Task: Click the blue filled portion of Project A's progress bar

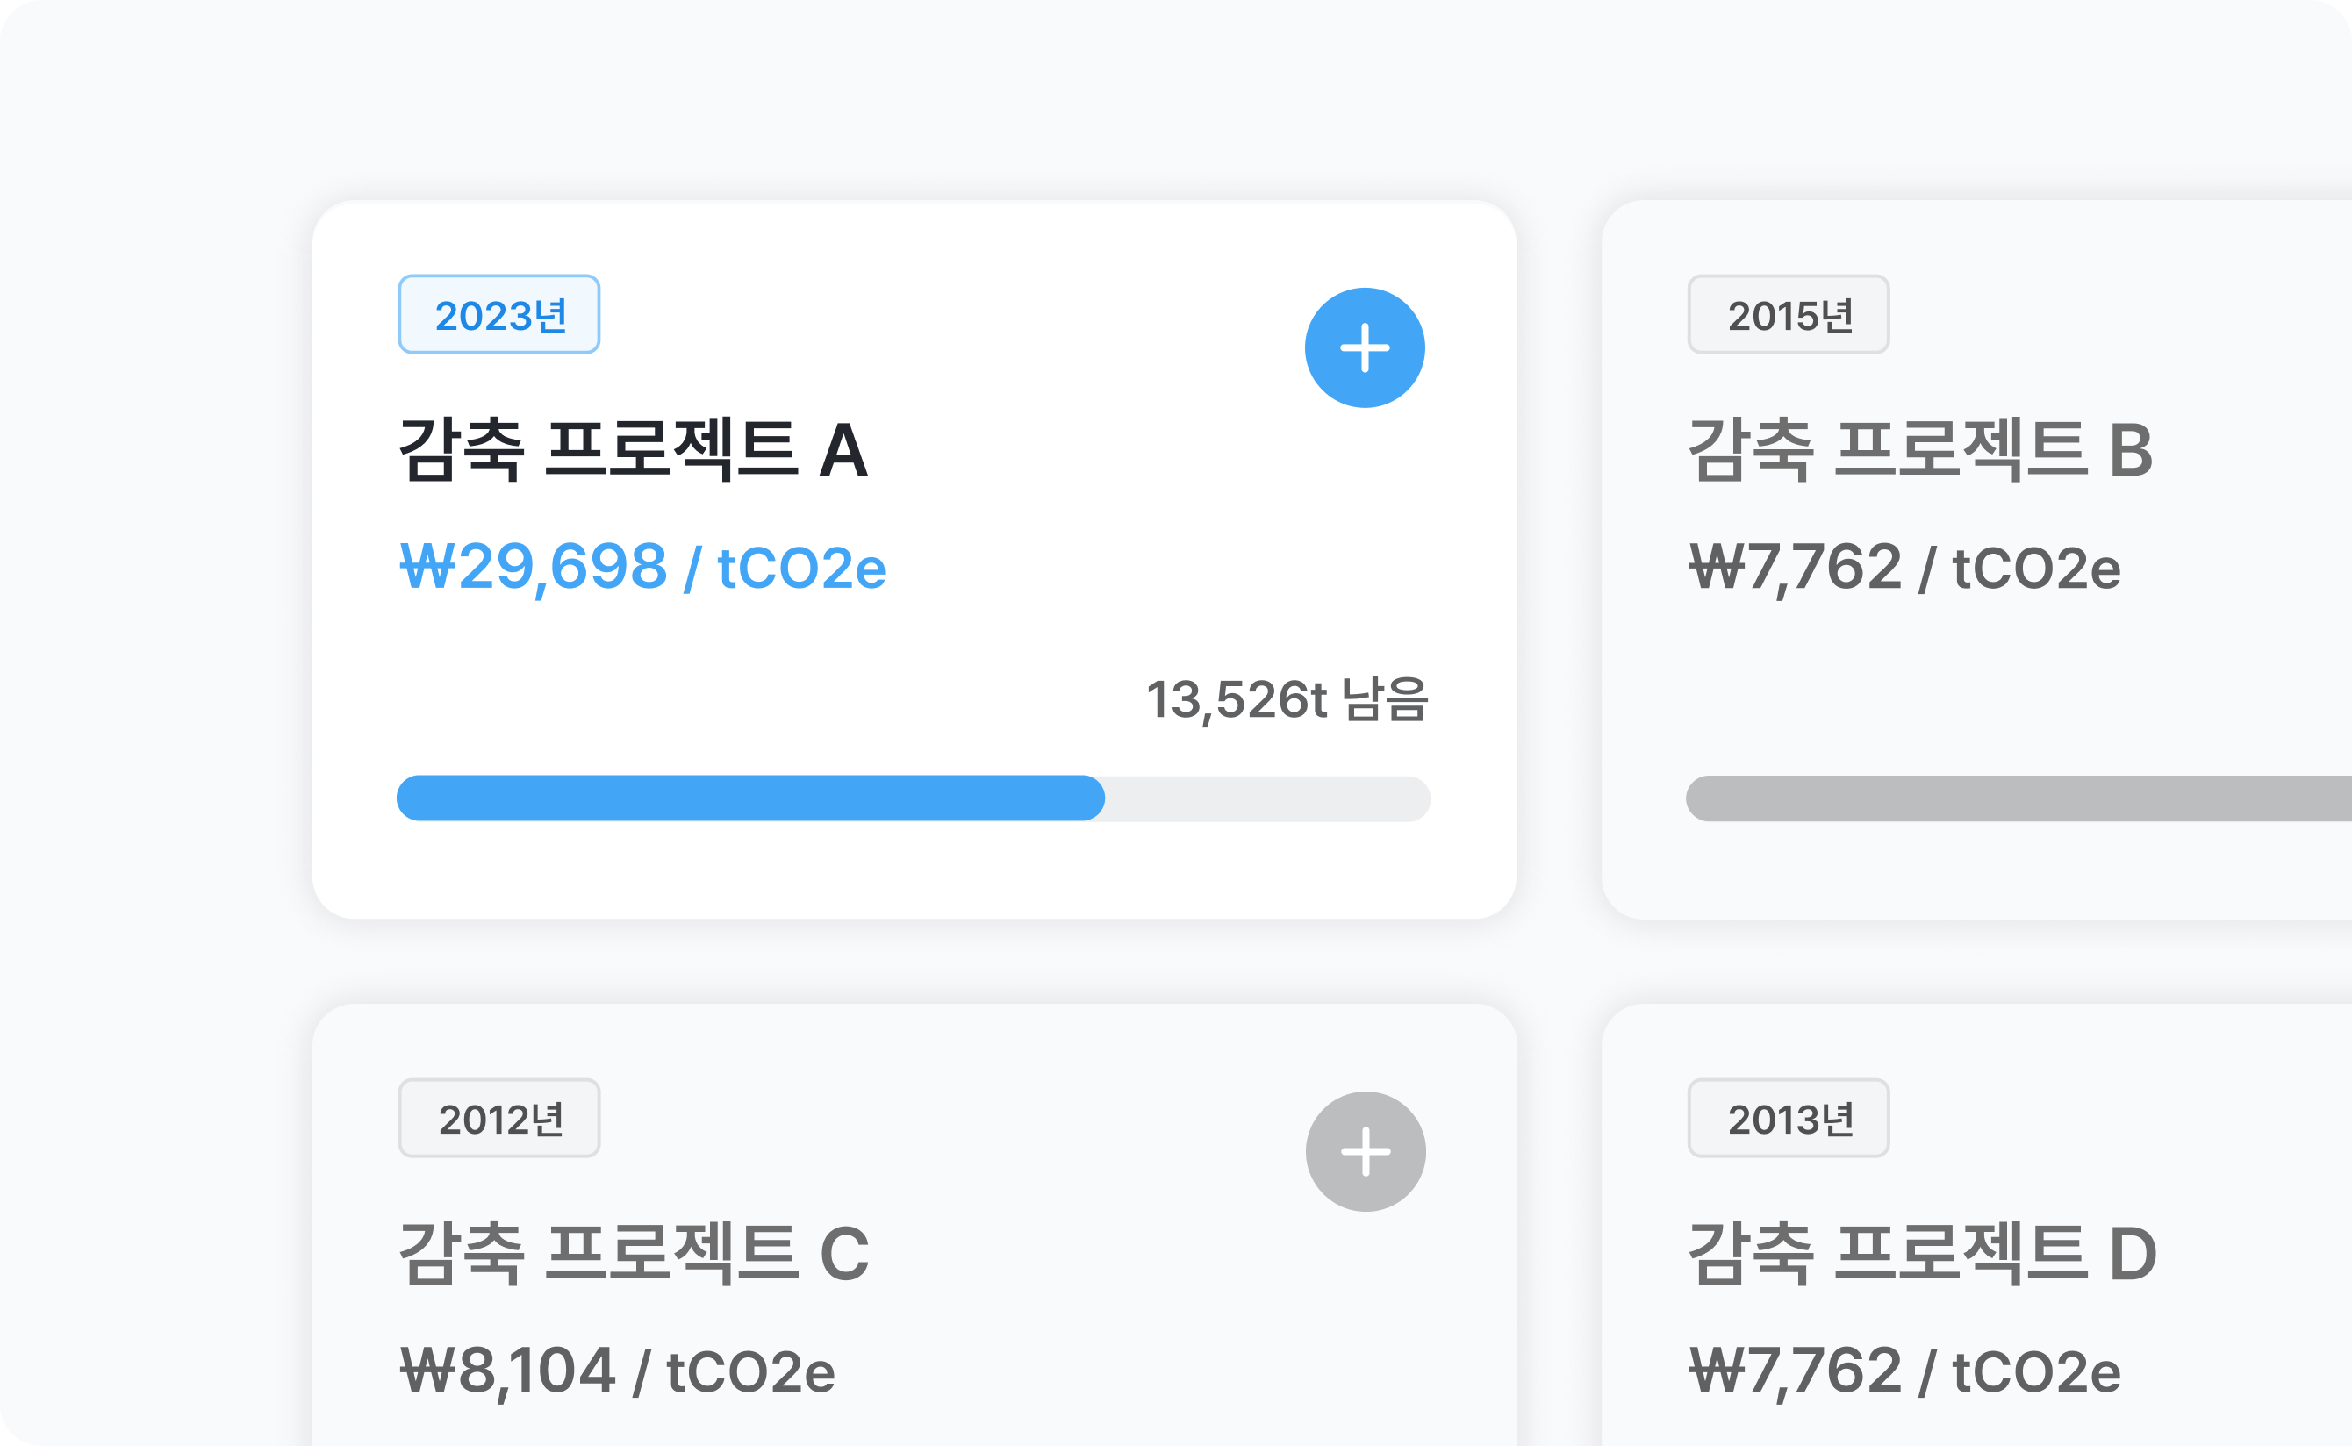Action: pos(749,798)
